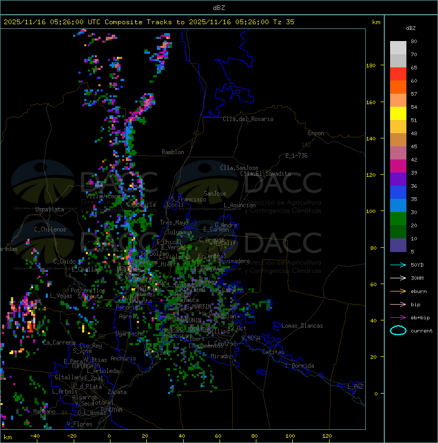438x443 pixels.
Task: Click the white 30HM arrow in legend
Action: point(398,278)
